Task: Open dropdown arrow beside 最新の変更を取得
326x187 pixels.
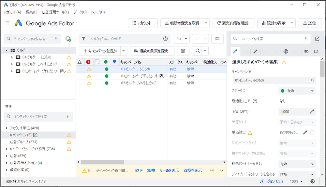Action: (206, 23)
